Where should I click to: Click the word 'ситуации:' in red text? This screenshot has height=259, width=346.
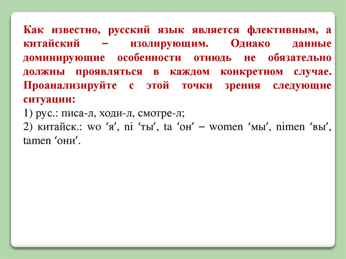click(x=49, y=99)
